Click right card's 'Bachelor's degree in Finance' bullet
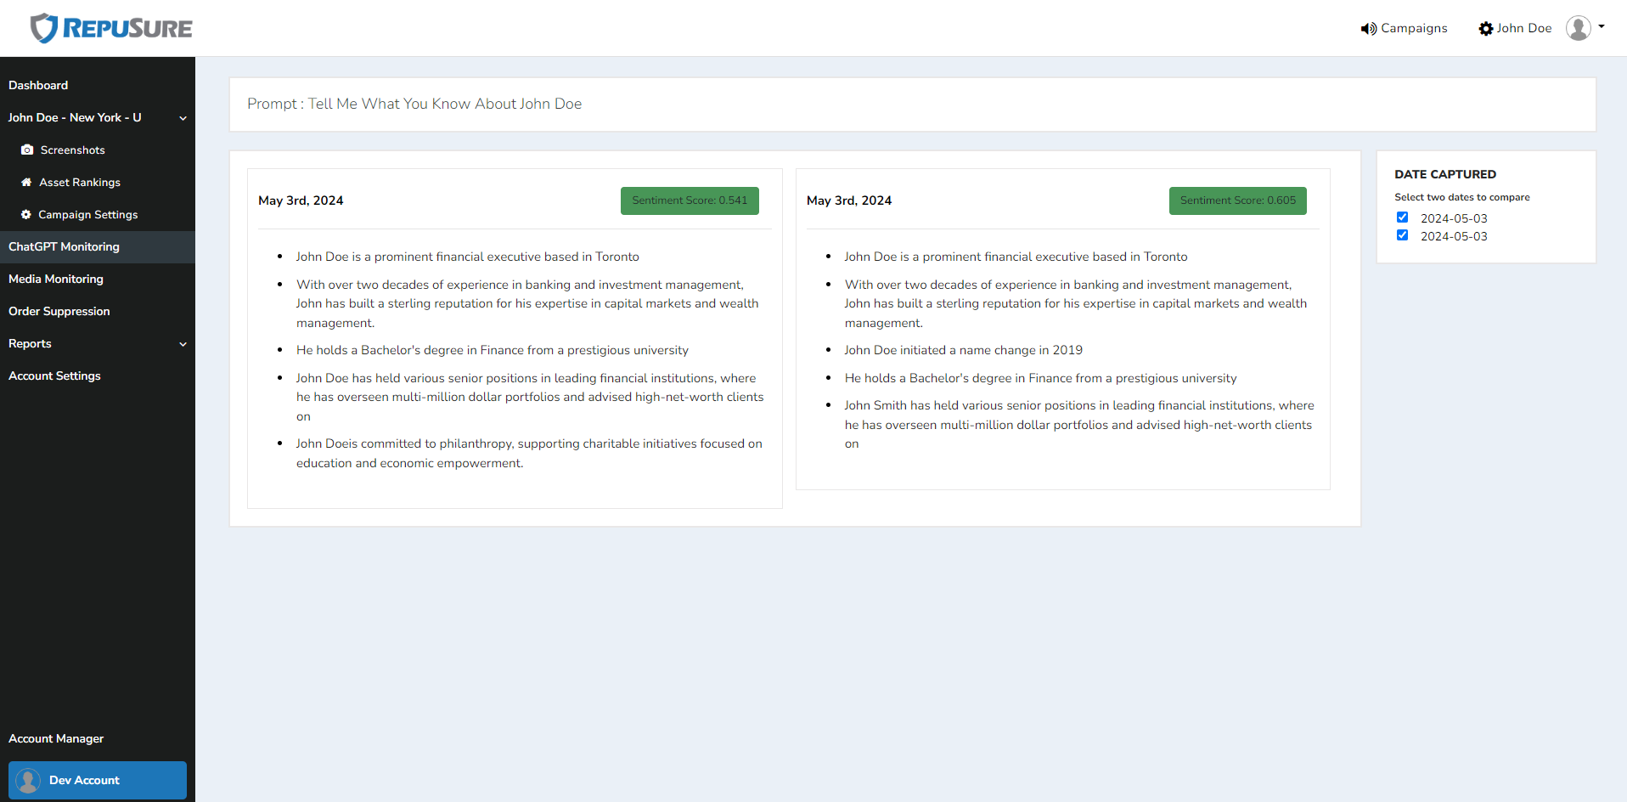The height and width of the screenshot is (802, 1627). coord(1040,378)
